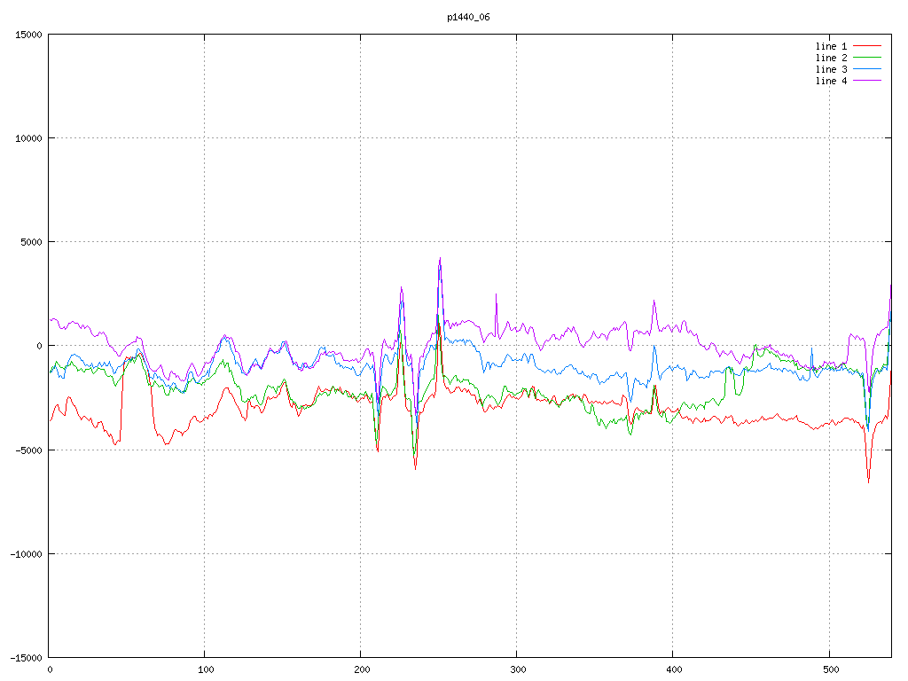Click the 100 x-axis tick label
908x681 pixels.
click(x=205, y=669)
